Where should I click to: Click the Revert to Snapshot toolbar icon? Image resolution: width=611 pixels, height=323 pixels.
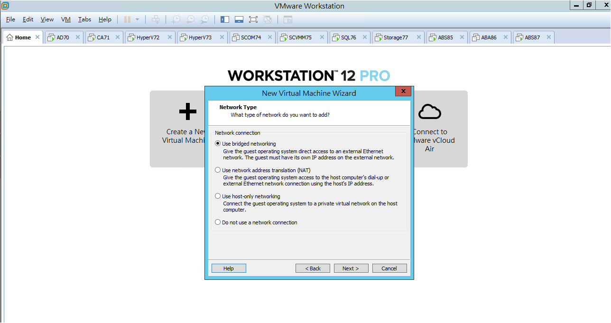tap(190, 19)
